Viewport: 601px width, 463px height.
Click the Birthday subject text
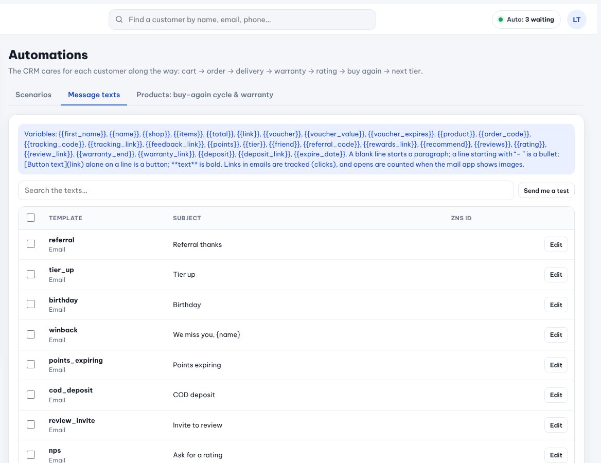tap(187, 305)
